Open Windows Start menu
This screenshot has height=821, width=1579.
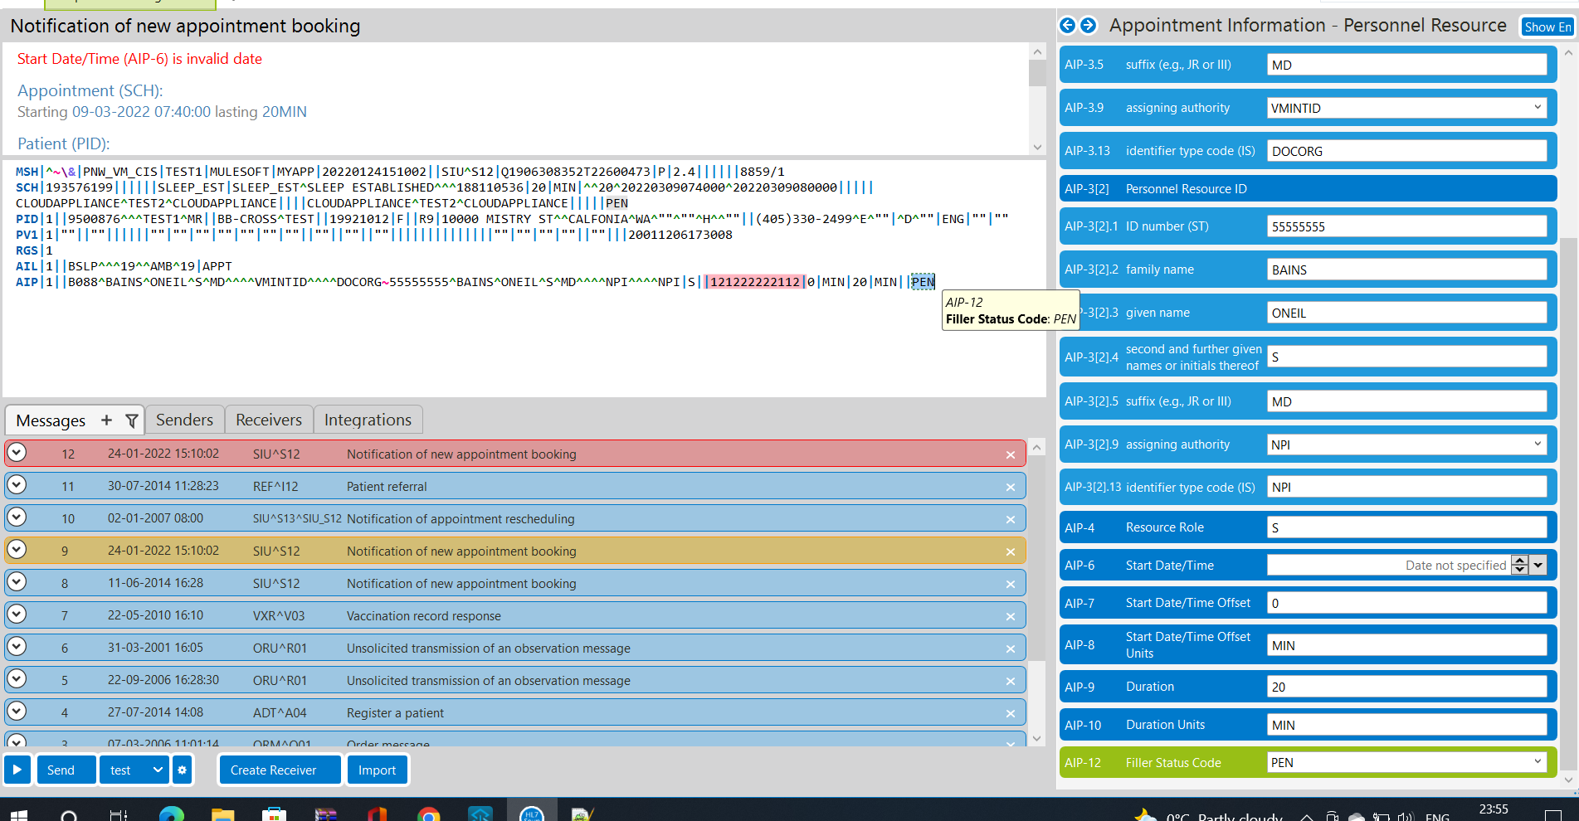pyautogui.click(x=18, y=816)
